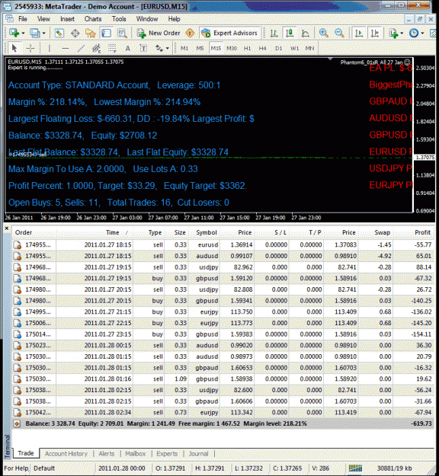Select the Trendline tool
The width and height of the screenshot is (439, 476).
click(x=81, y=48)
